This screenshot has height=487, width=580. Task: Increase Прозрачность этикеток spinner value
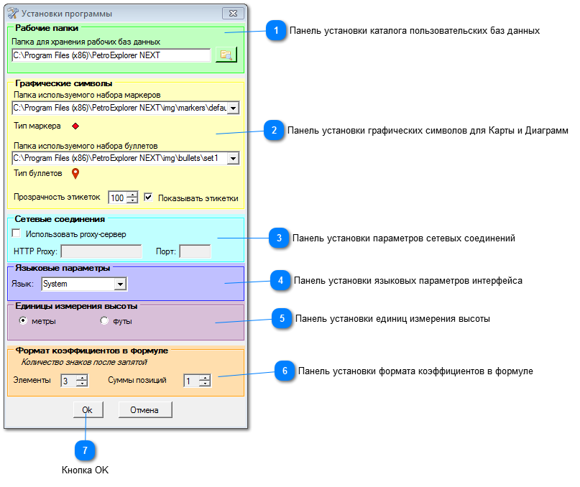(x=132, y=195)
